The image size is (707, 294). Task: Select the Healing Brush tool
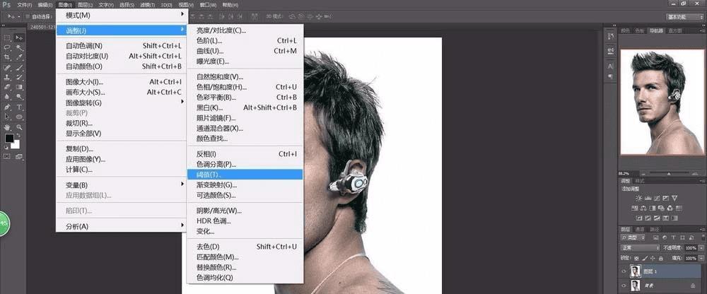(7, 68)
